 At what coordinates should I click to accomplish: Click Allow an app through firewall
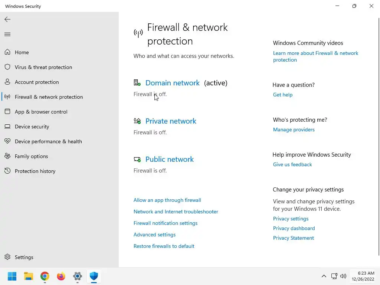167,200
